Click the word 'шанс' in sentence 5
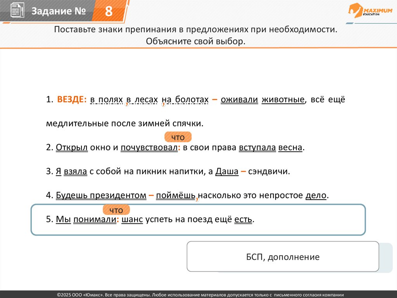The width and height of the screenshot is (397, 298). click(x=132, y=219)
